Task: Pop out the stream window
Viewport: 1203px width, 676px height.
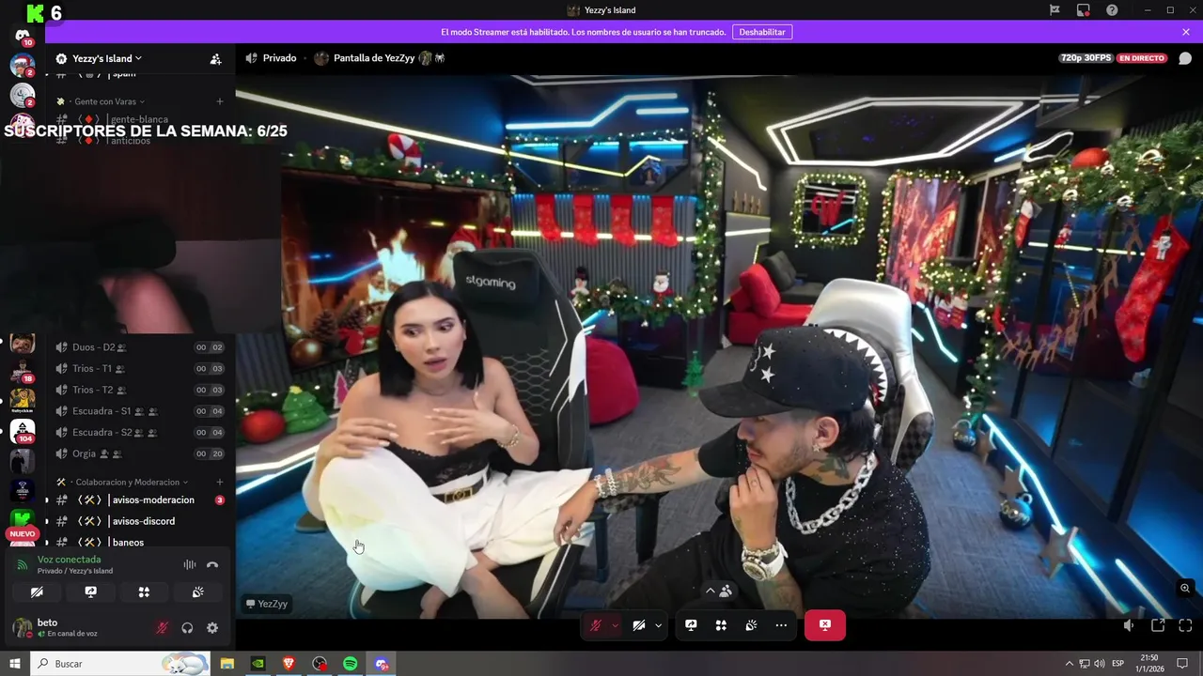Action: [x=1158, y=625]
